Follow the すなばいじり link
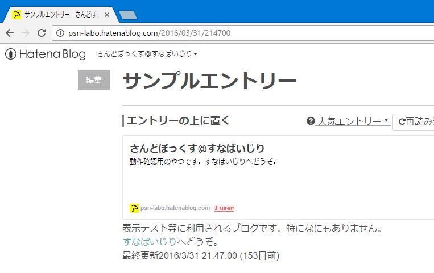The image size is (434, 273). point(150,242)
